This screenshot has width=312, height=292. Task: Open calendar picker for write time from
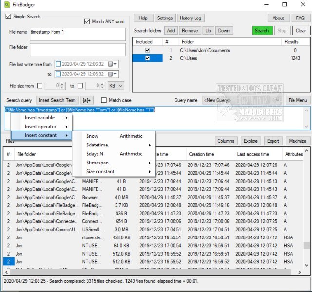point(112,64)
